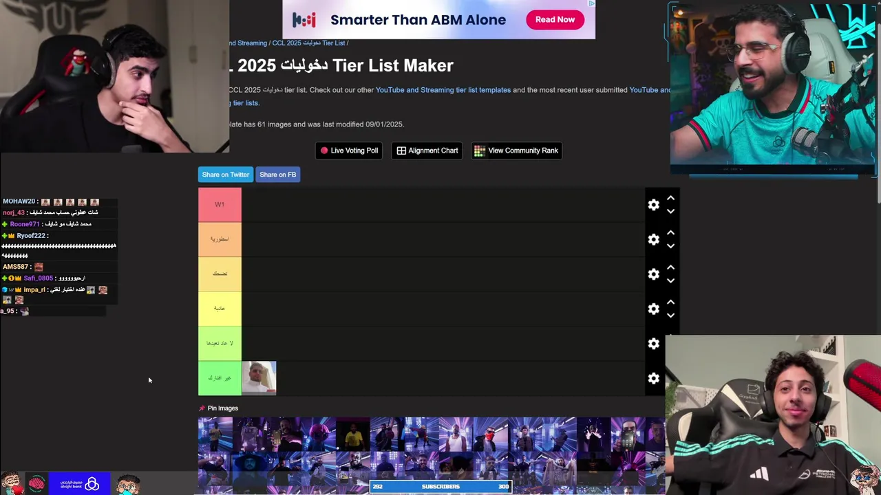Click Read Now in the ad banner
This screenshot has height=495, width=881.
tap(555, 19)
